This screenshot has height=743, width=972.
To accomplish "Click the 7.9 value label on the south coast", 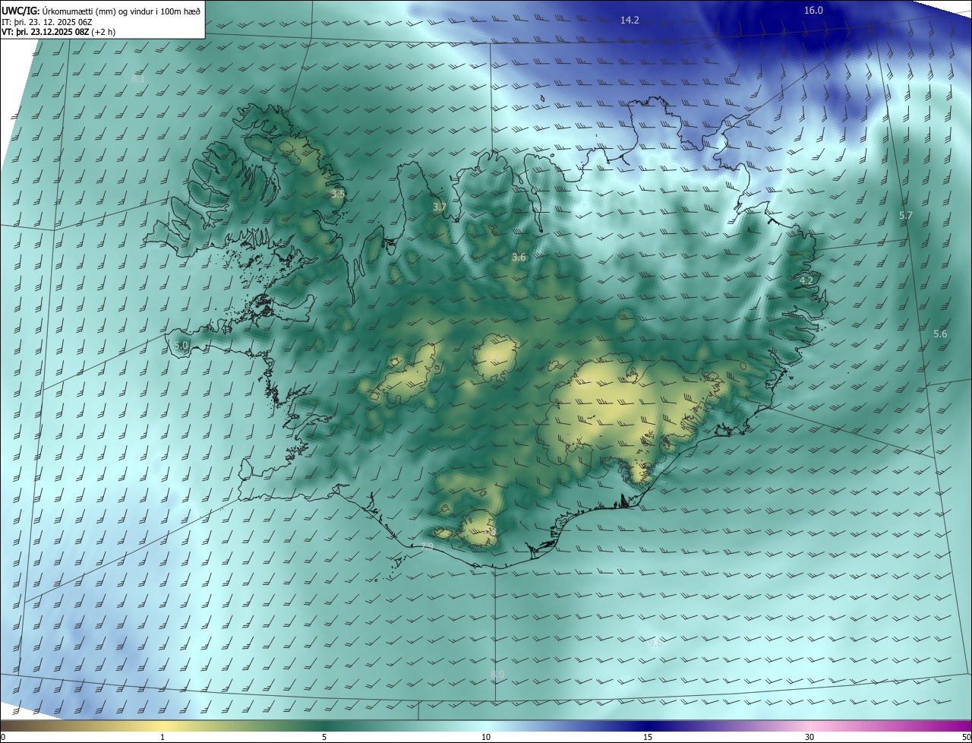I will pos(427,546).
